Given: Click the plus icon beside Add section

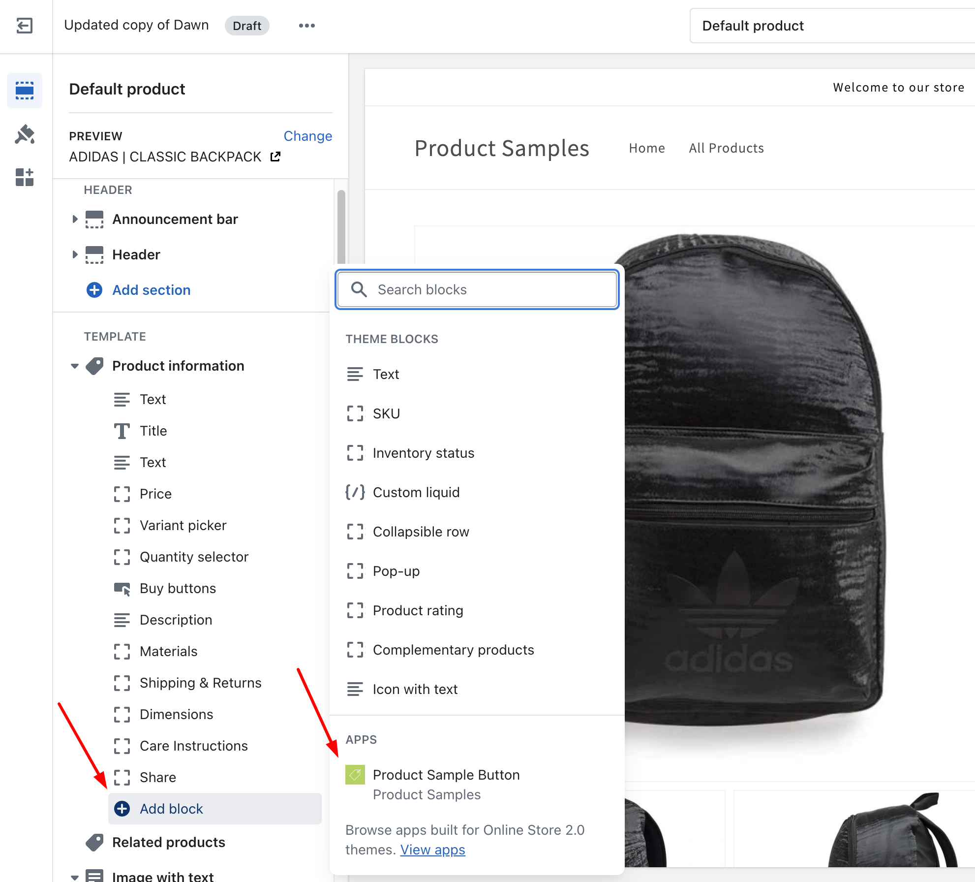Looking at the screenshot, I should click(94, 290).
